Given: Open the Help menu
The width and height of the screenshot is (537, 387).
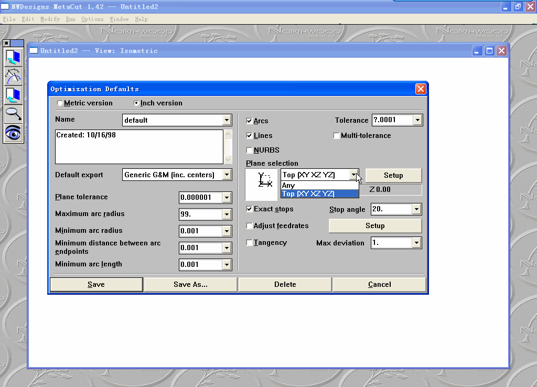Looking at the screenshot, I should pos(141,19).
